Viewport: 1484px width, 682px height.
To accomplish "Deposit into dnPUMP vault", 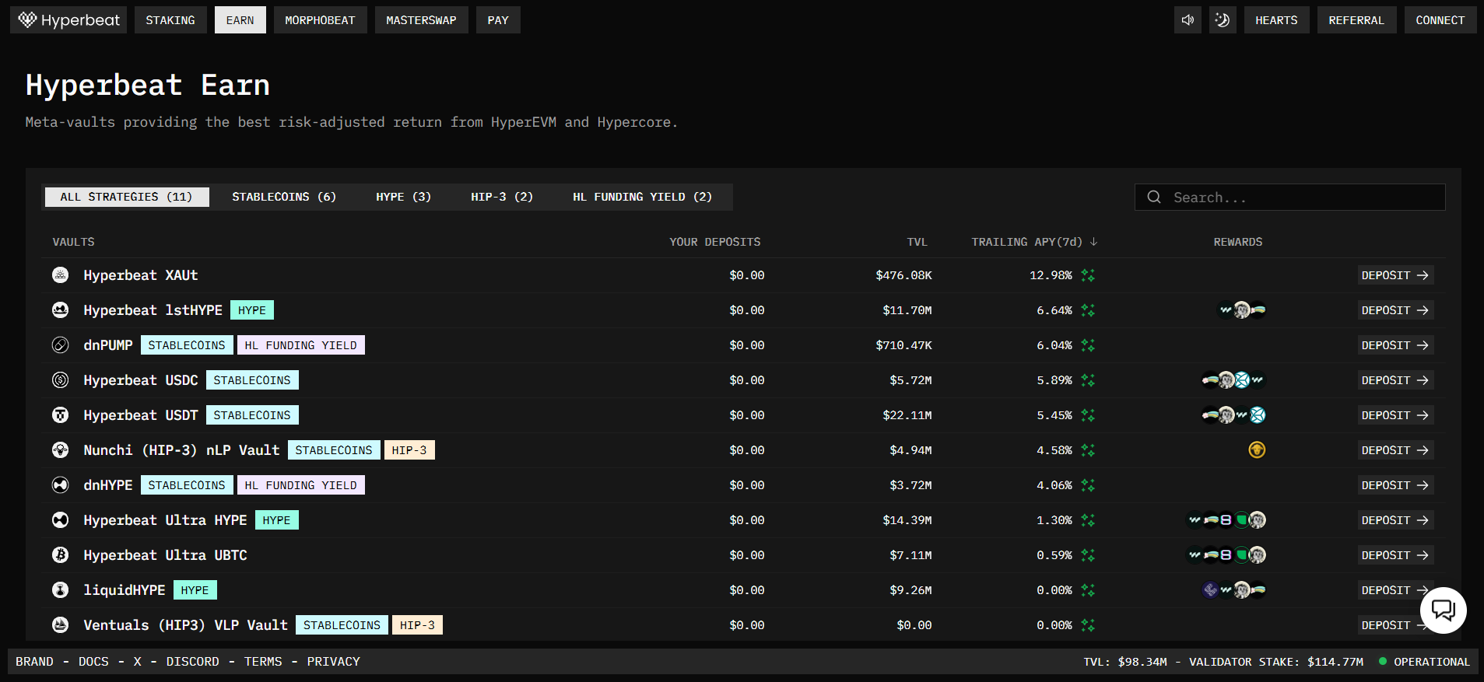I will (1395, 345).
